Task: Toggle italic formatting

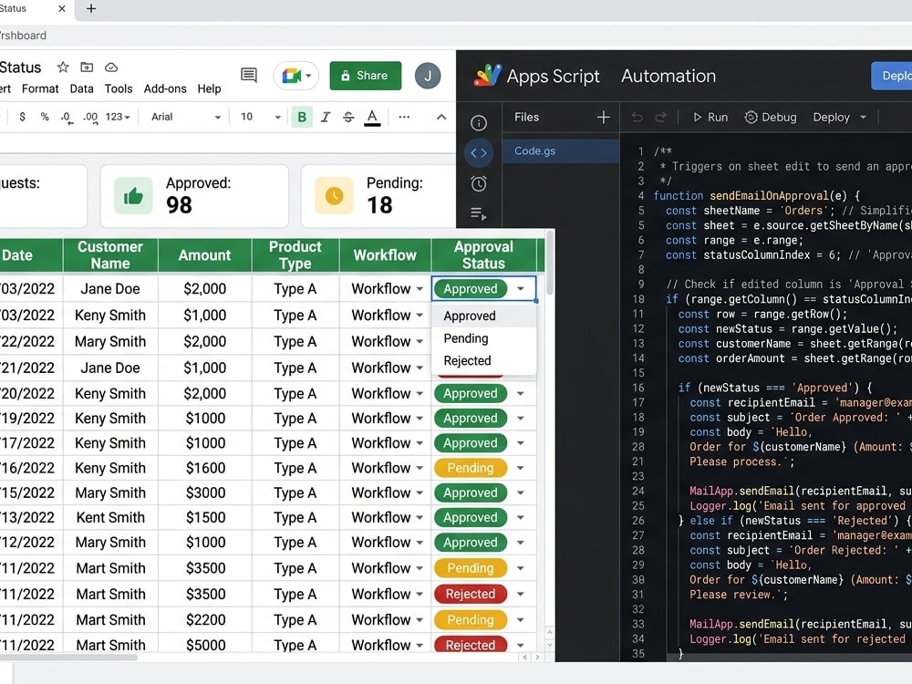Action: [x=326, y=117]
